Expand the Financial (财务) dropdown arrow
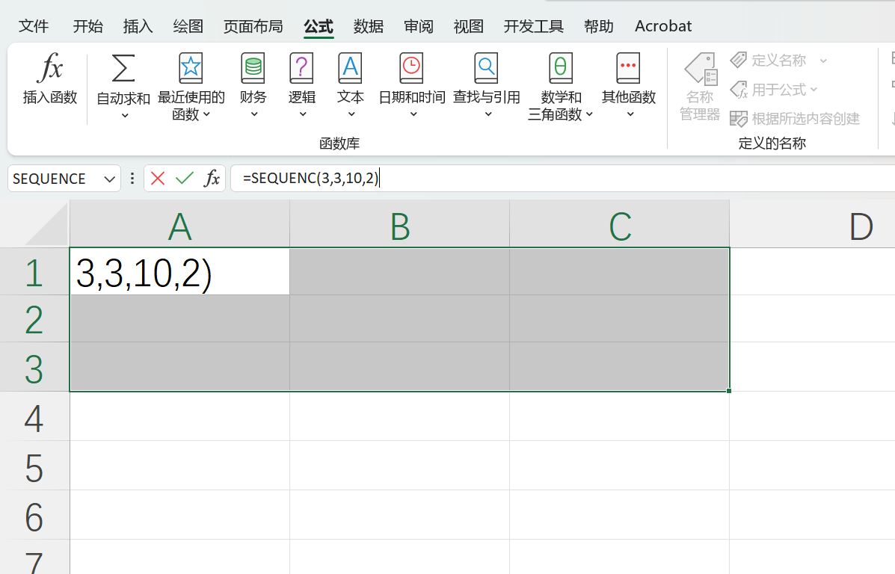895x574 pixels. click(x=254, y=114)
